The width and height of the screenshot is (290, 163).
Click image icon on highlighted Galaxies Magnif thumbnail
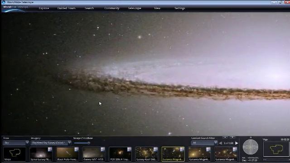[x=182, y=149]
